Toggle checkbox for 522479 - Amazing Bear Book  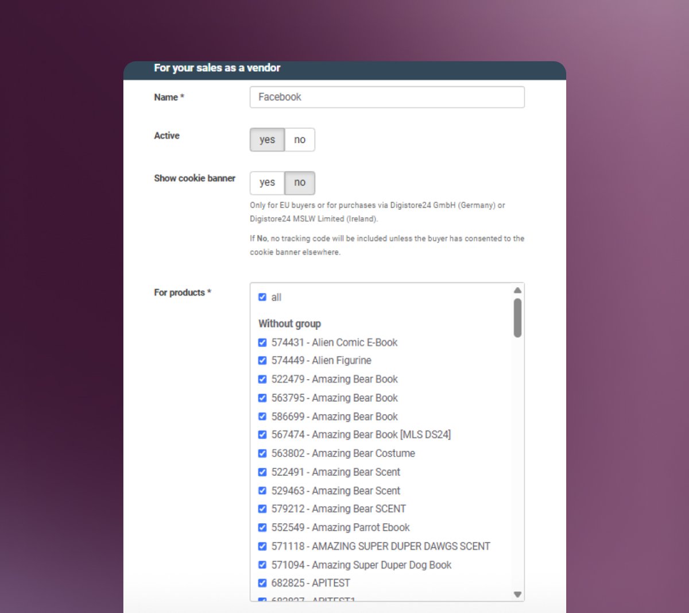tap(262, 379)
